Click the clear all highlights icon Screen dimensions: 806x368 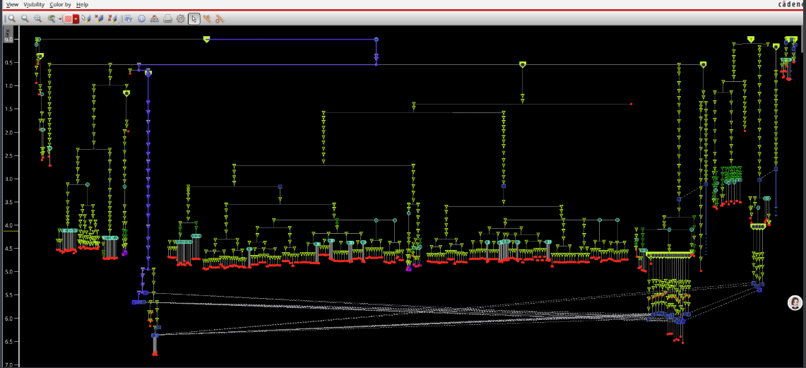(113, 18)
